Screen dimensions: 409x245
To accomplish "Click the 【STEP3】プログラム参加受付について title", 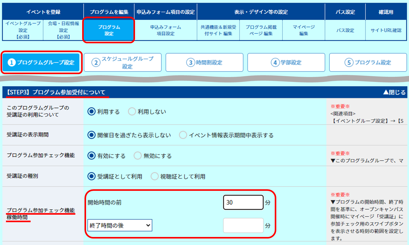I will [56, 92].
